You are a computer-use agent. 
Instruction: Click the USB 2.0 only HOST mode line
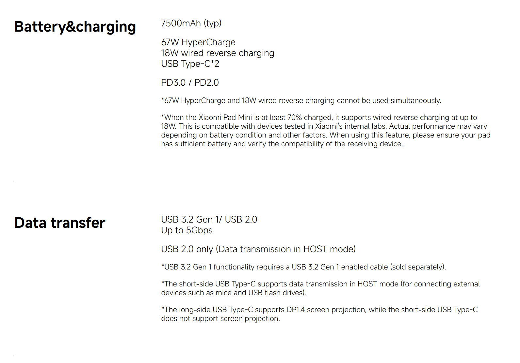pos(258,249)
